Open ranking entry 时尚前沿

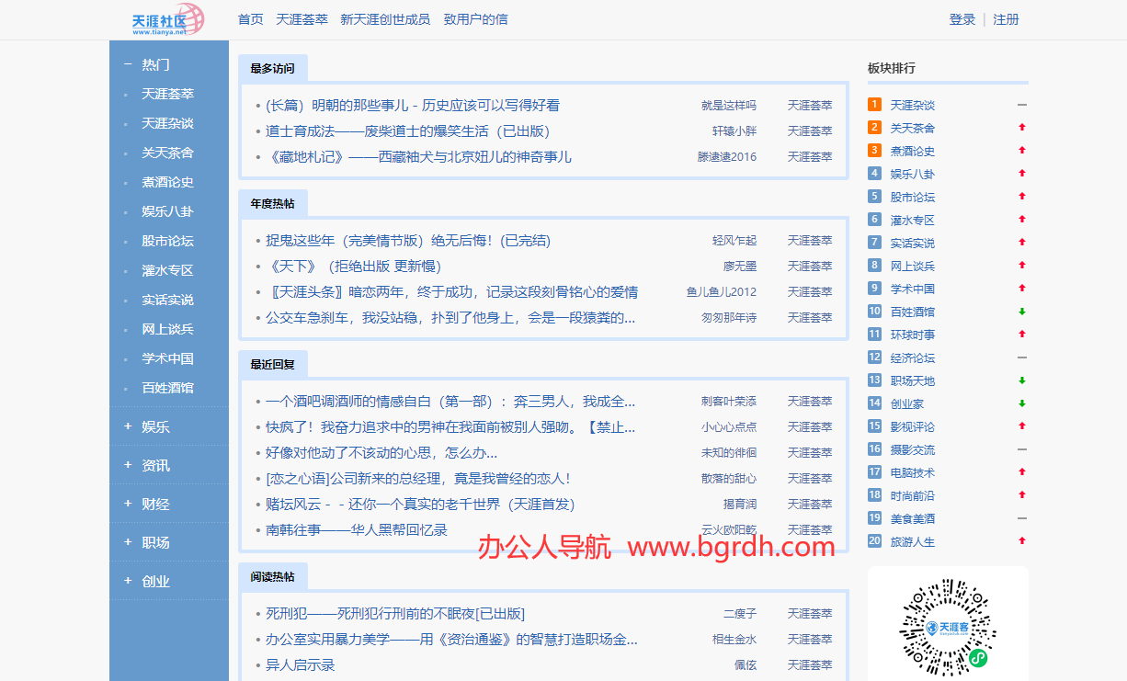click(x=913, y=496)
